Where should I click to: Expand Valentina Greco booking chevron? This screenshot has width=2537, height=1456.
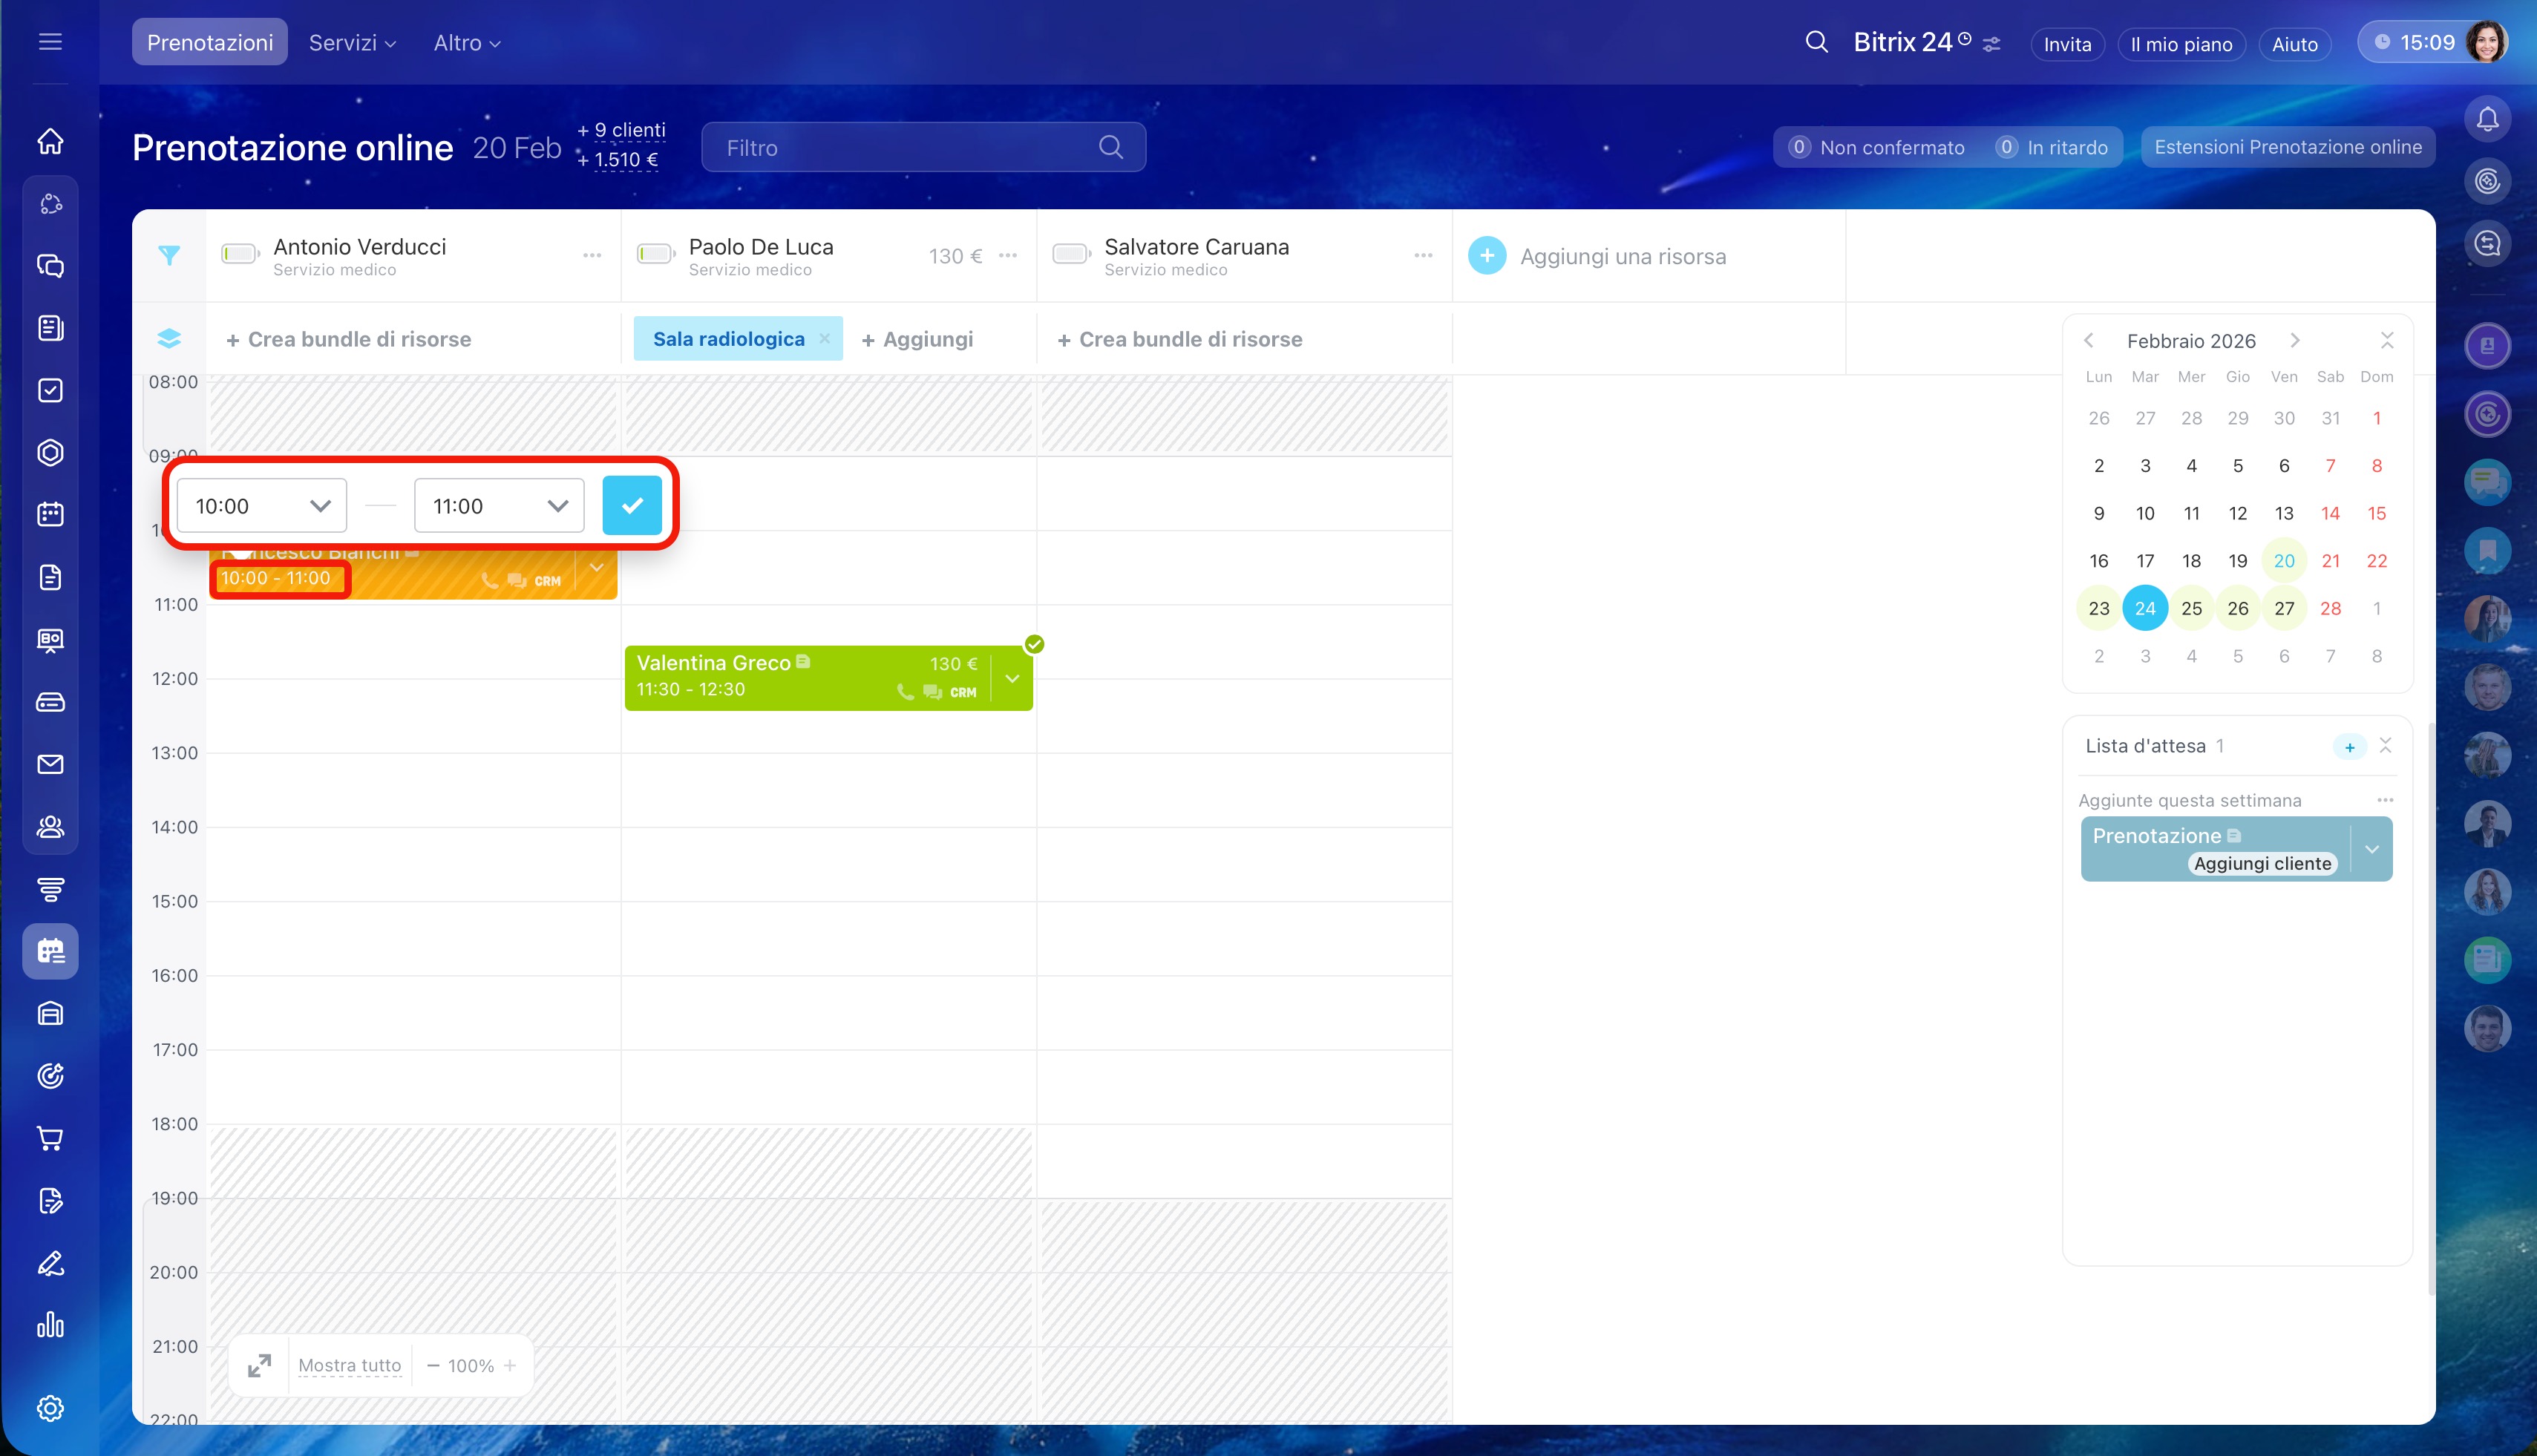[x=1012, y=678]
